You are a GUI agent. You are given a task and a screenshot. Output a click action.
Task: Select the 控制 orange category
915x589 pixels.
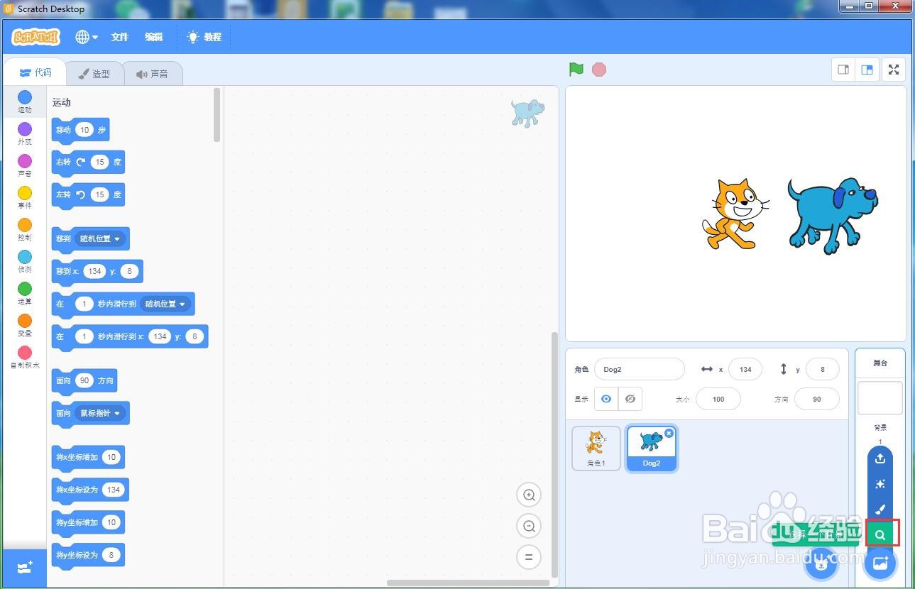[25, 229]
